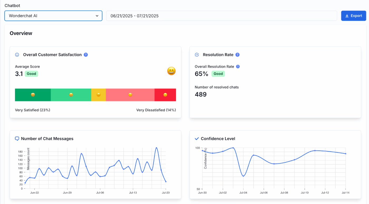
Task: Click the Good badge beside the 65% rate
Action: (218, 74)
